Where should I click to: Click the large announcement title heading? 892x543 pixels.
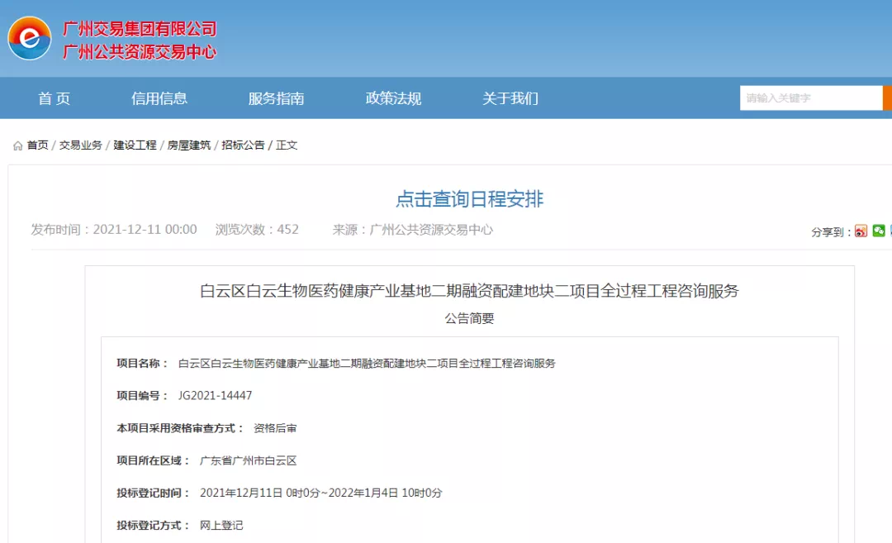[x=469, y=291]
